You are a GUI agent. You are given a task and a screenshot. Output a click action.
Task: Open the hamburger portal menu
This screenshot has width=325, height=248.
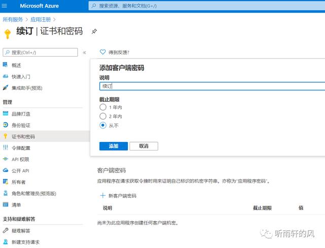pos(4,6)
